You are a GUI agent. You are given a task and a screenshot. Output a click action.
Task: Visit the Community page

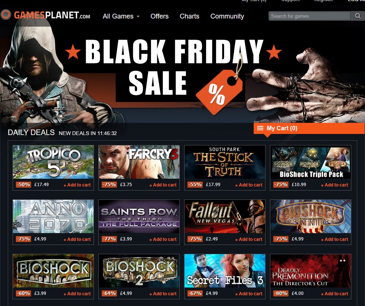pyautogui.click(x=227, y=16)
